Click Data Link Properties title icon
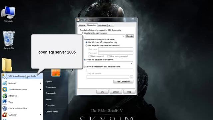The width and height of the screenshot is (213, 120). pyautogui.click(x=78, y=20)
